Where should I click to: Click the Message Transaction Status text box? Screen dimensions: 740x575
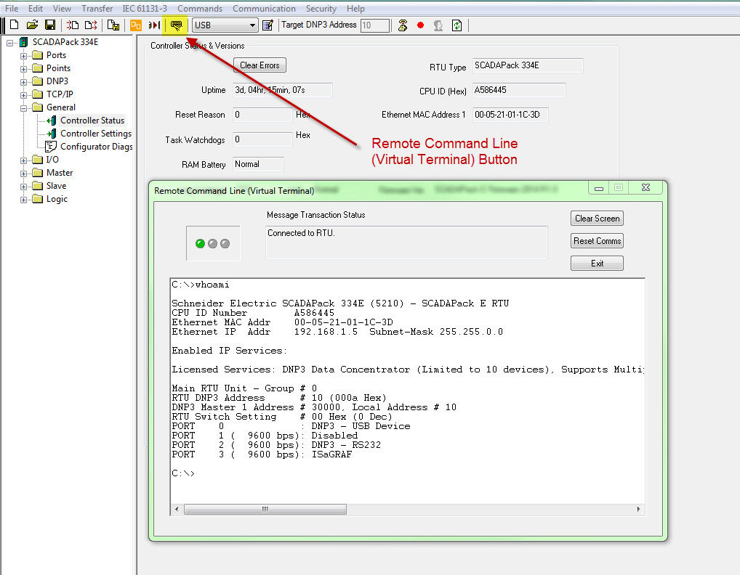point(406,242)
